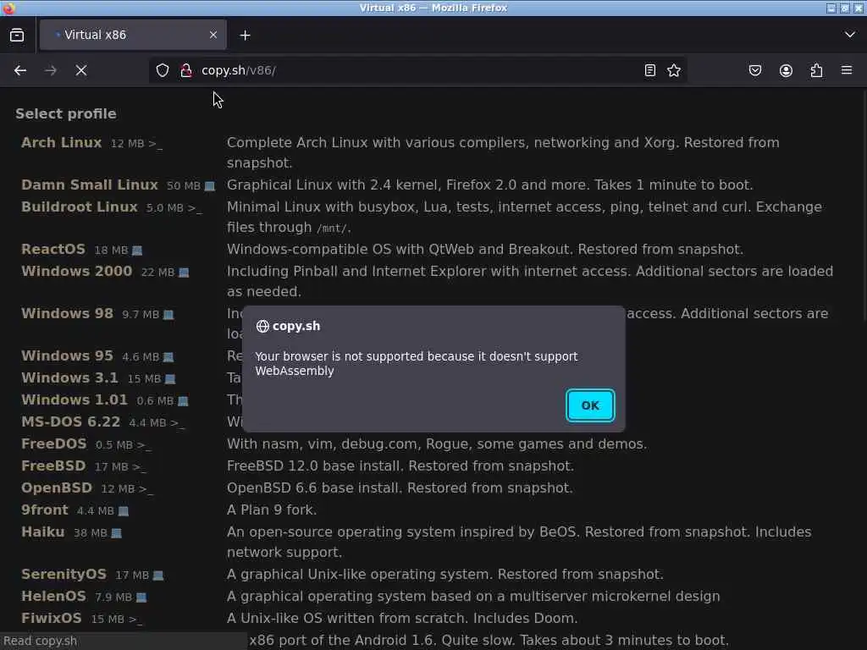Open the Windows 1.01 profile
Viewport: 867px width, 650px height.
tap(75, 399)
